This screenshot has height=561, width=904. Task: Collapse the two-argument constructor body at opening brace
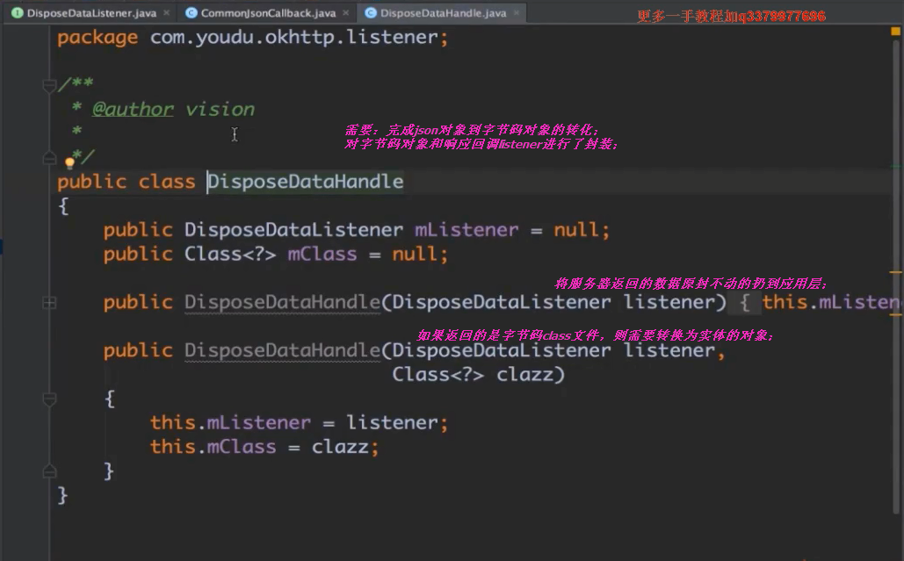click(x=49, y=399)
